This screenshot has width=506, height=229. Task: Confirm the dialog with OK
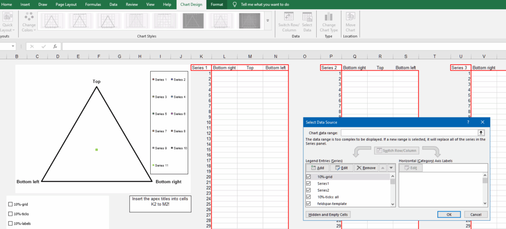[449, 215]
